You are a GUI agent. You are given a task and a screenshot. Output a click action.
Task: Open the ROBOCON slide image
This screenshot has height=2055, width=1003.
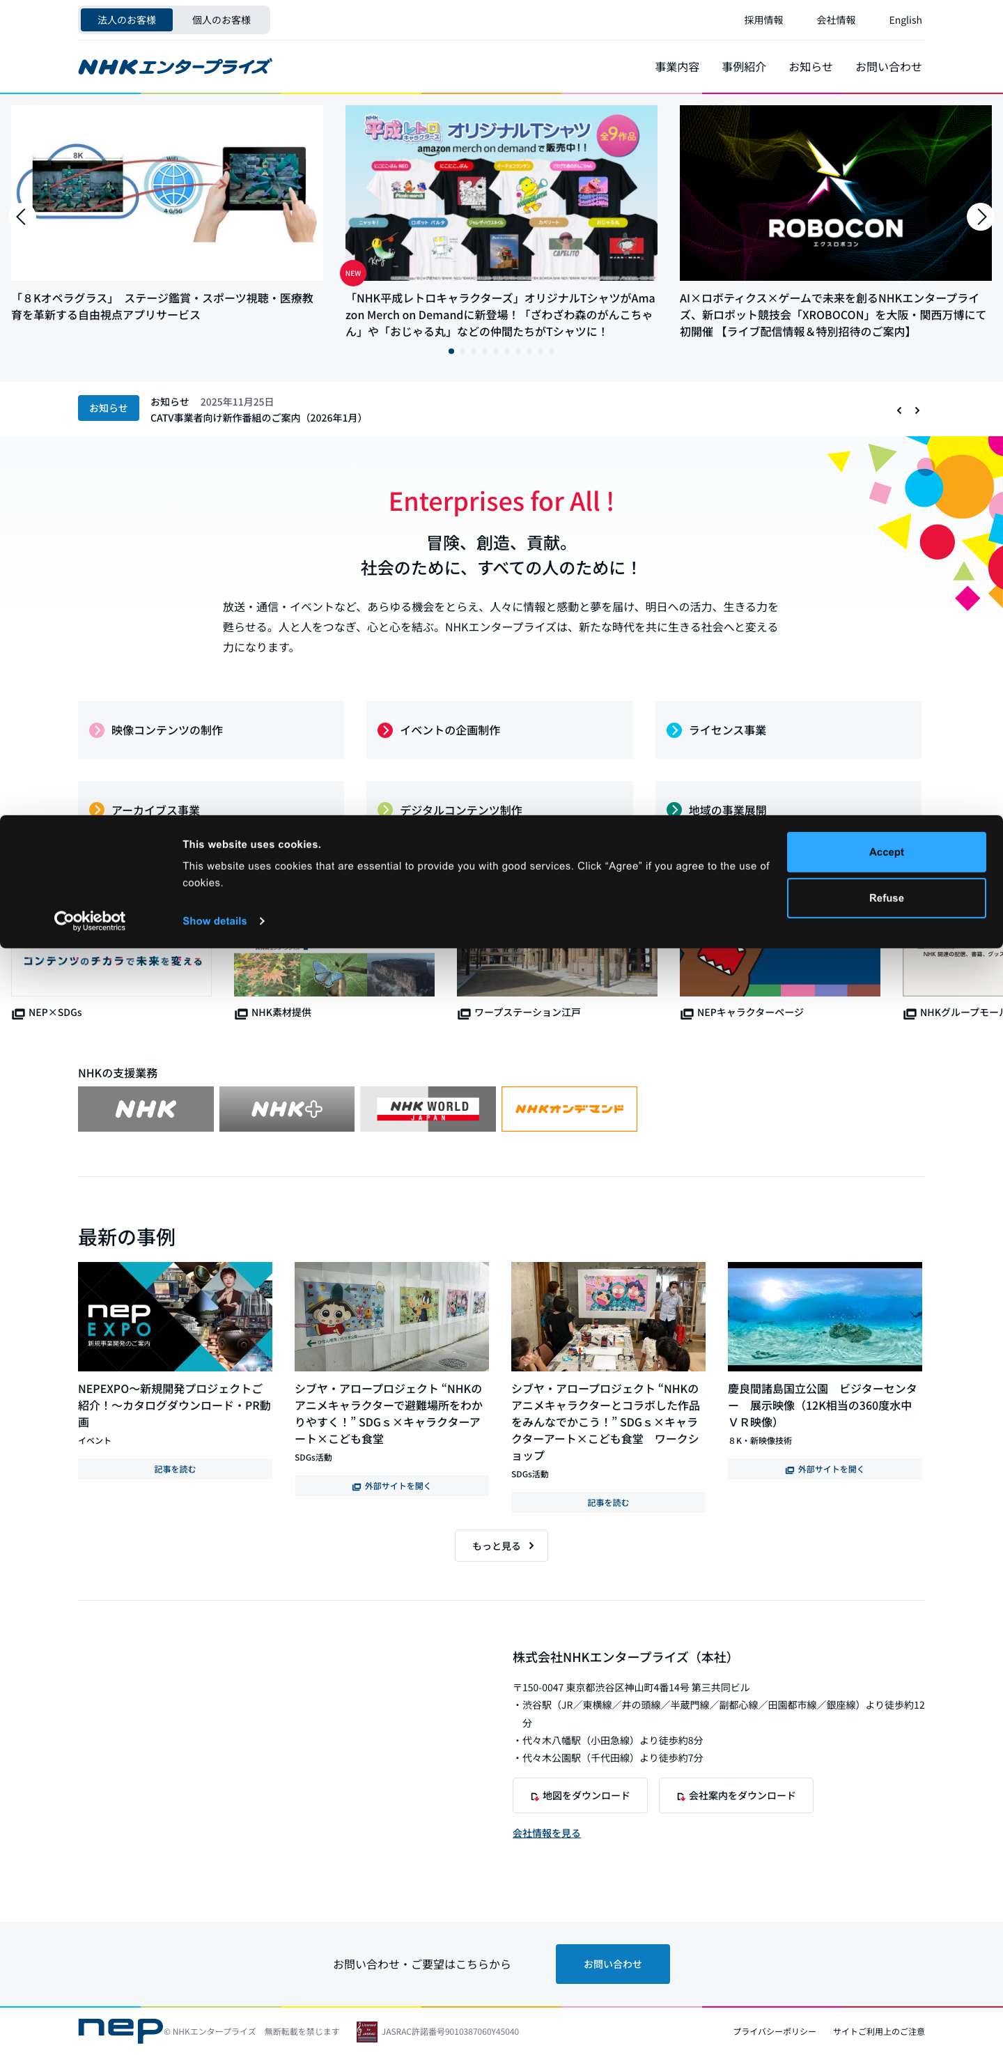coord(834,192)
